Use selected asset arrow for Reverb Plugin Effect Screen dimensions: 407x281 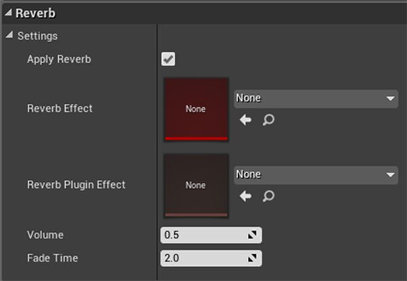pos(246,196)
